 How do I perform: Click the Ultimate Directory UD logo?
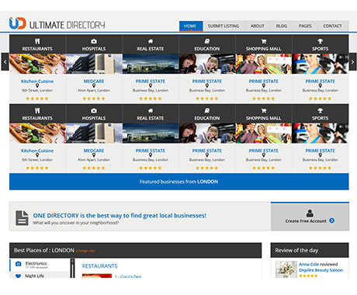pos(57,23)
